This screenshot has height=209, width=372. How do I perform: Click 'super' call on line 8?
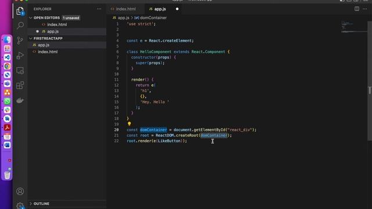coord(141,63)
